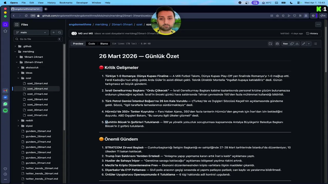The image size is (328, 184).
Task: Open the heart icon in sidebar bottom
Action: (5, 169)
